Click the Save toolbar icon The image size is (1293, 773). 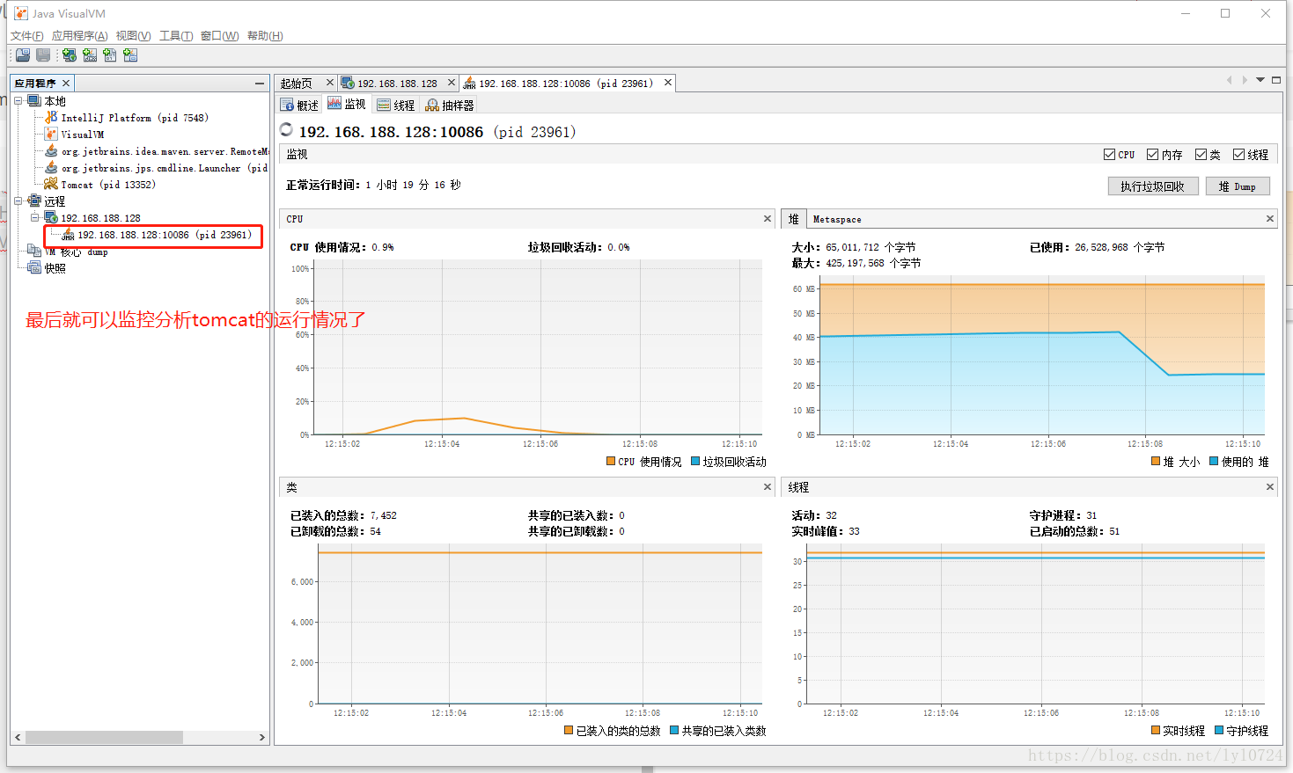pos(42,55)
